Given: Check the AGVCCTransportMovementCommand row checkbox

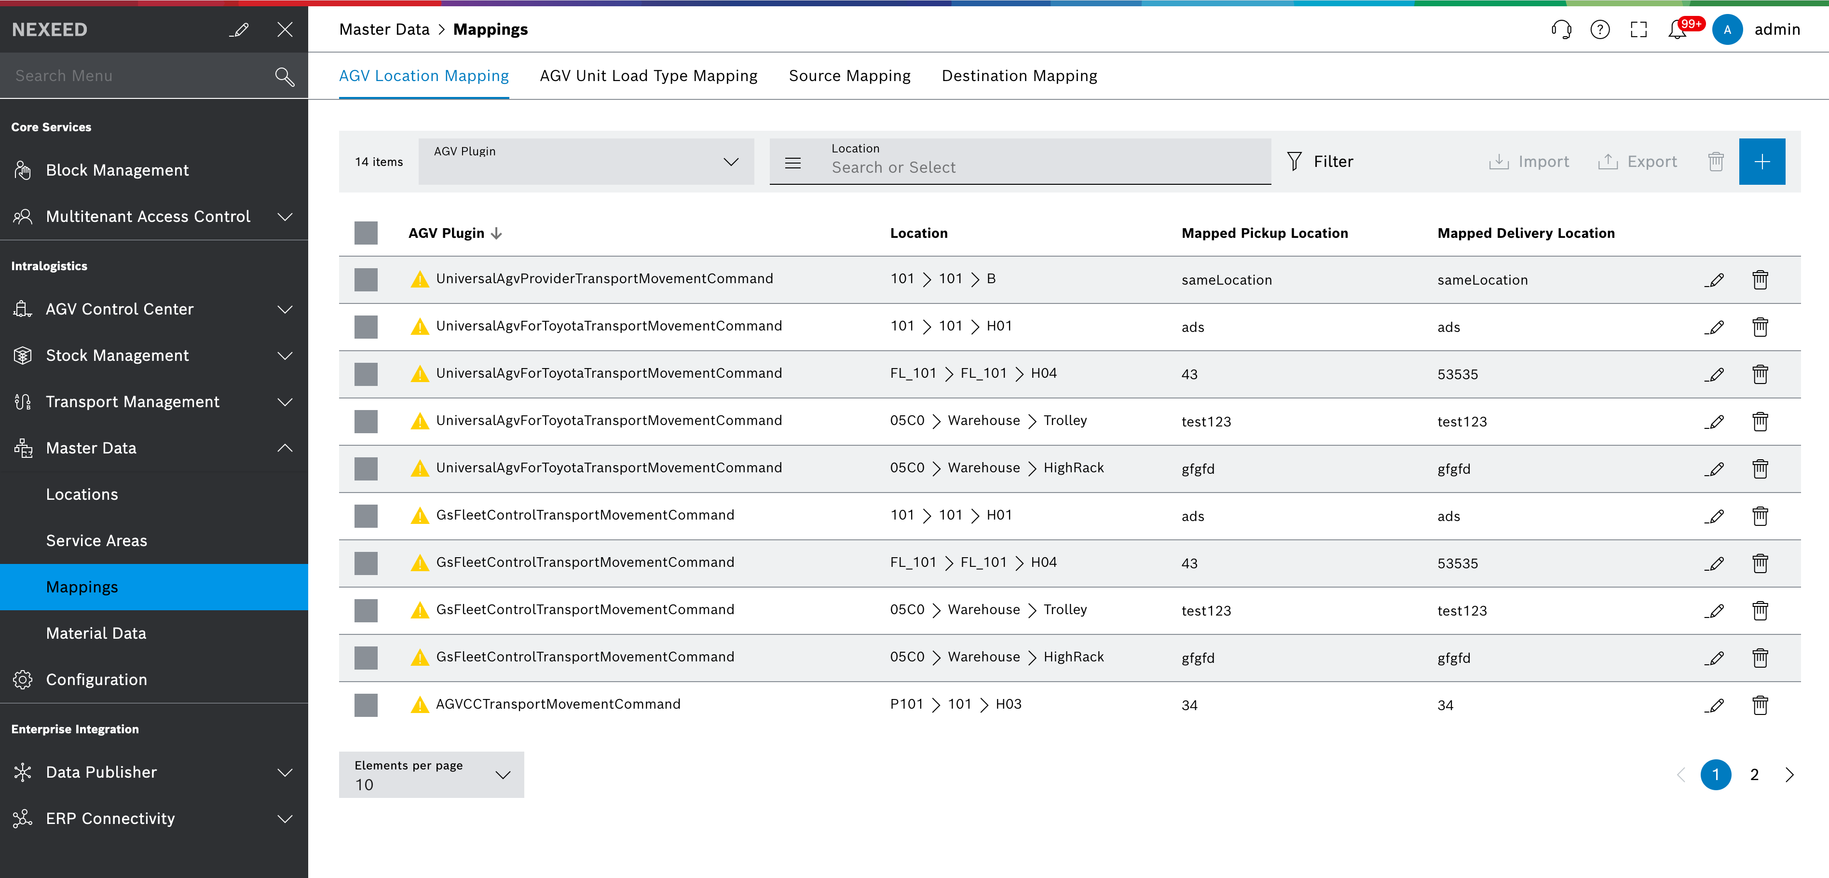Looking at the screenshot, I should coord(366,705).
